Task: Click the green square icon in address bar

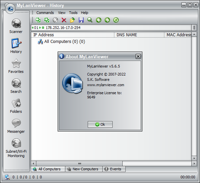Action: pyautogui.click(x=43, y=28)
